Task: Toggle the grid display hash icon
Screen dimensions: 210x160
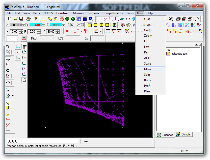Action: tap(24, 47)
